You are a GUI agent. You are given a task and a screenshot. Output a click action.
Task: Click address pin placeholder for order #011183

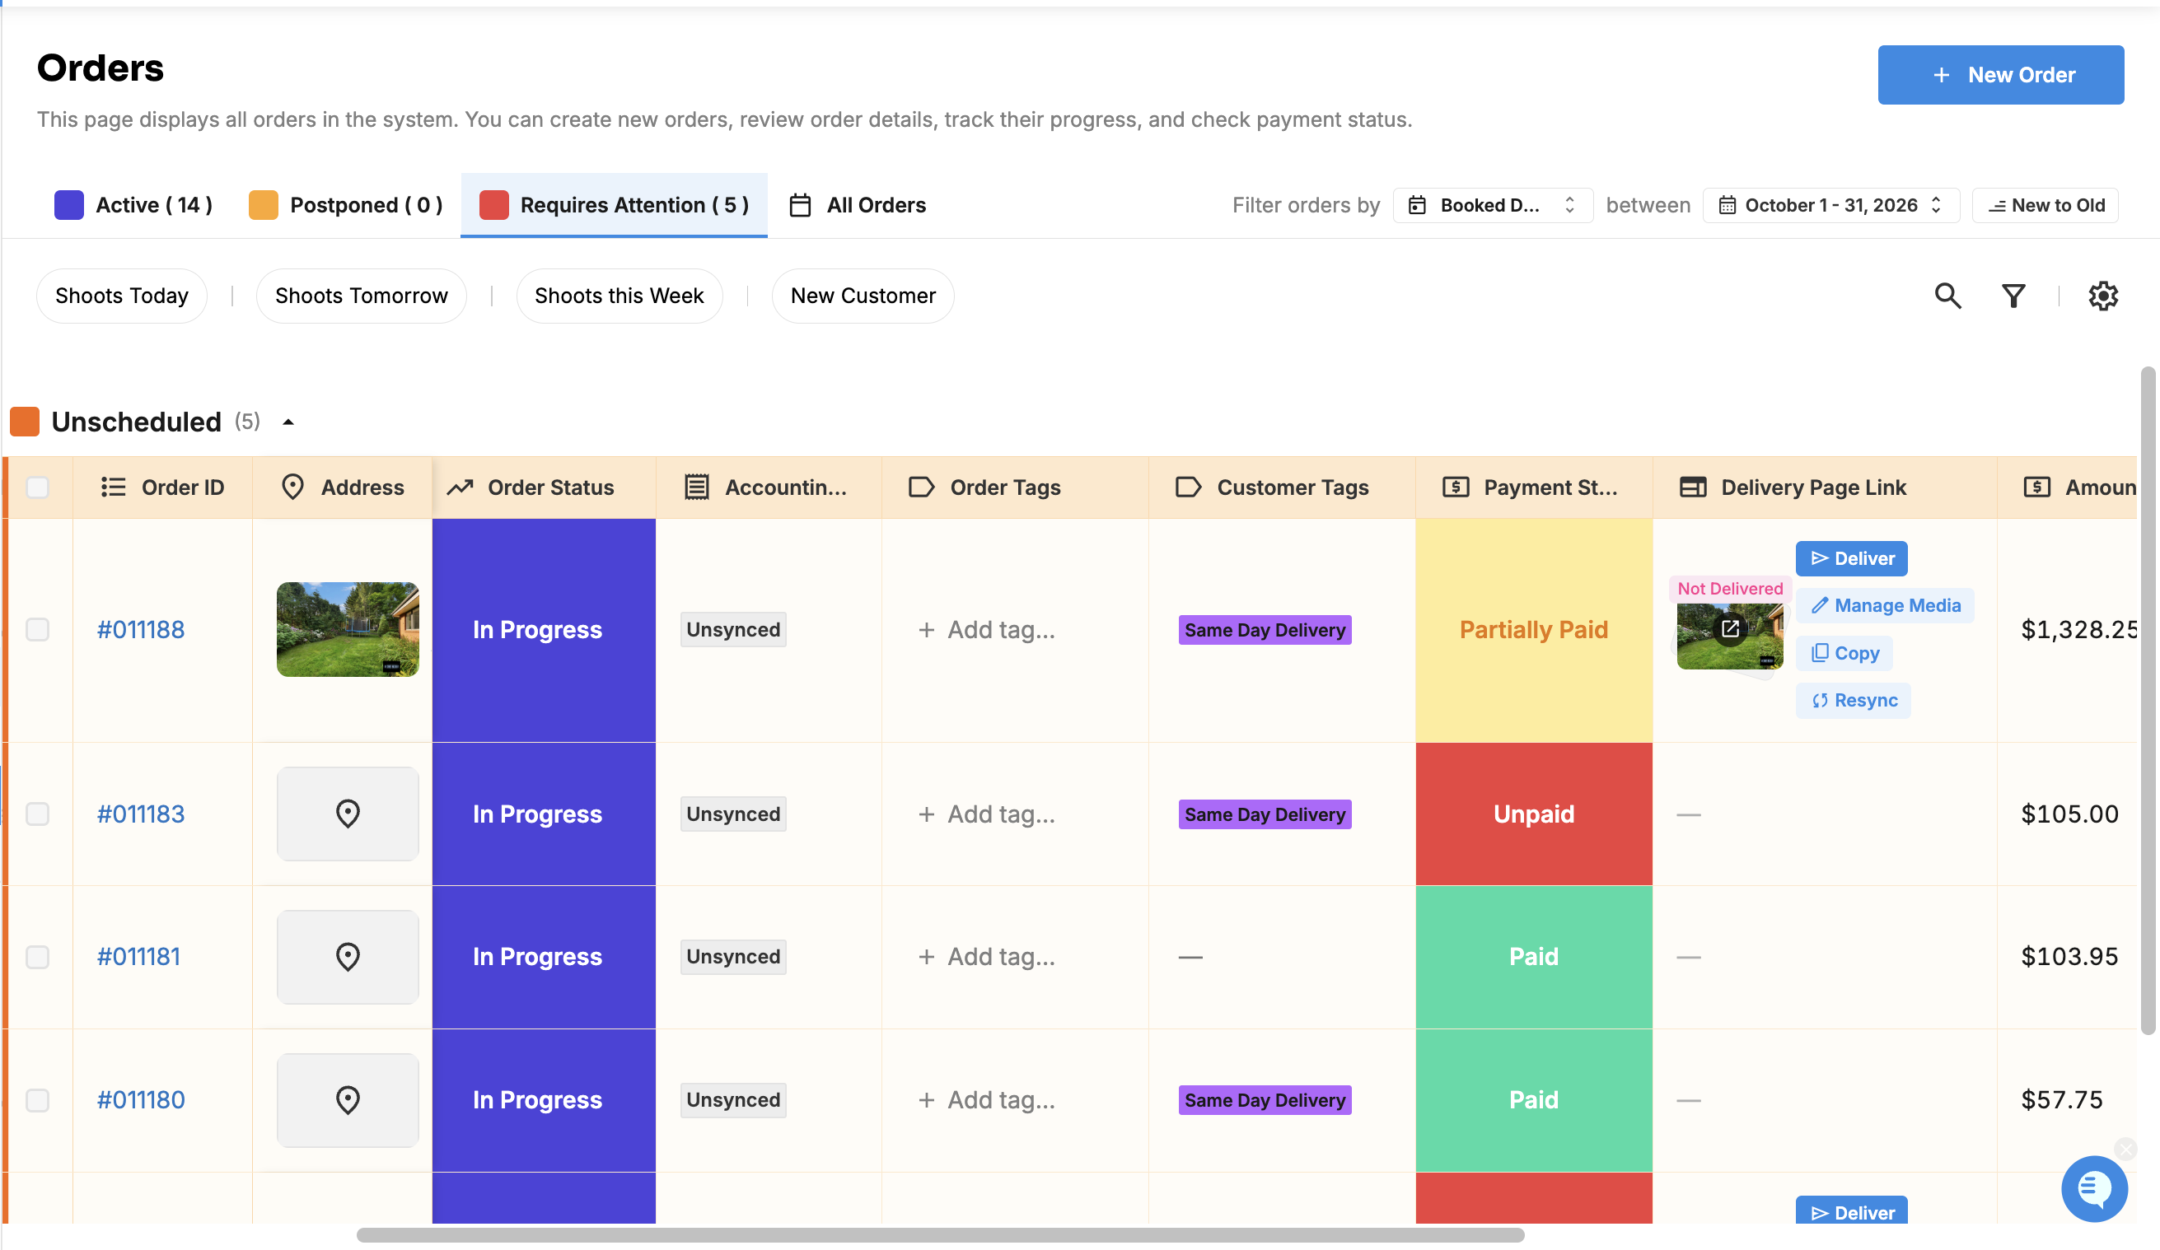[347, 813]
